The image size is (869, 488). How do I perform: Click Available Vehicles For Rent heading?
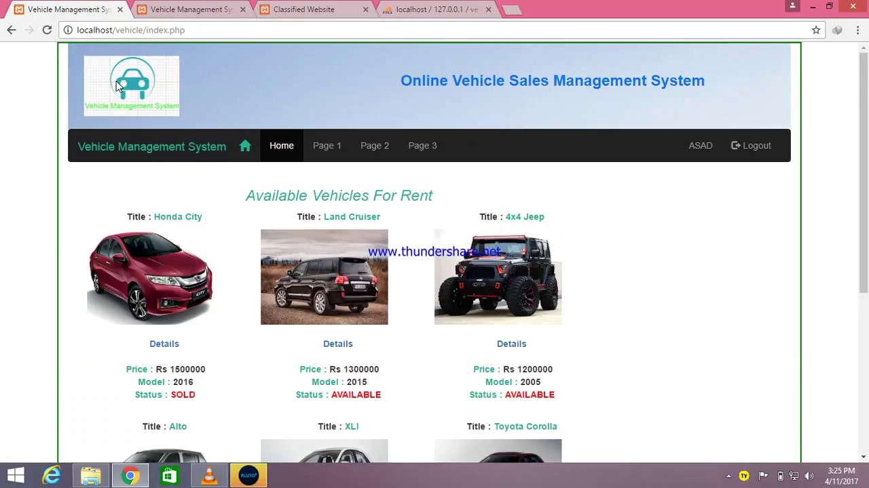[x=339, y=196]
